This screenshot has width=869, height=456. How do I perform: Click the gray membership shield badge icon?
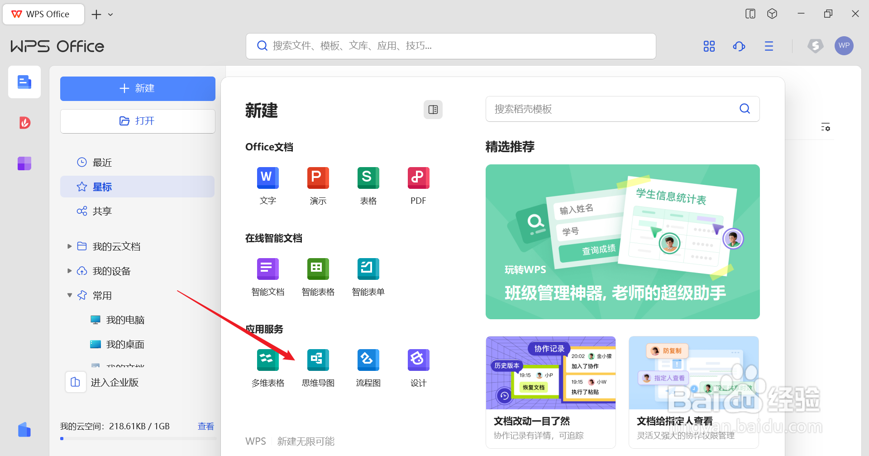point(815,46)
